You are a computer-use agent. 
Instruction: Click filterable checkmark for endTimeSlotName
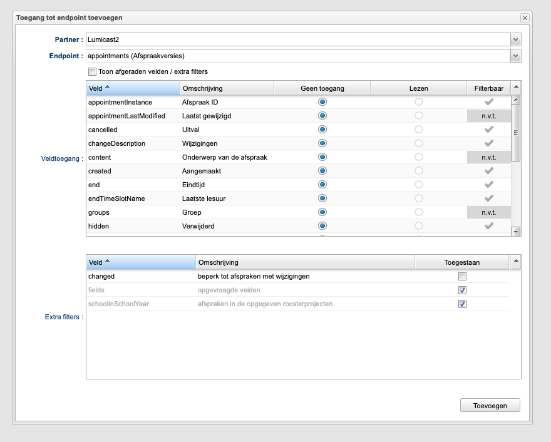pos(489,198)
